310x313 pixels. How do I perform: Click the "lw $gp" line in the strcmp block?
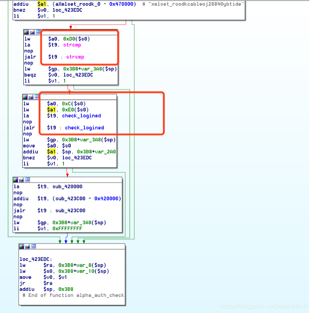click(x=70, y=69)
